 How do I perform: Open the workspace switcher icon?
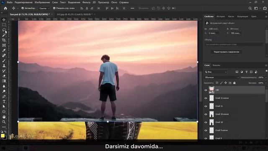pos(256,8)
